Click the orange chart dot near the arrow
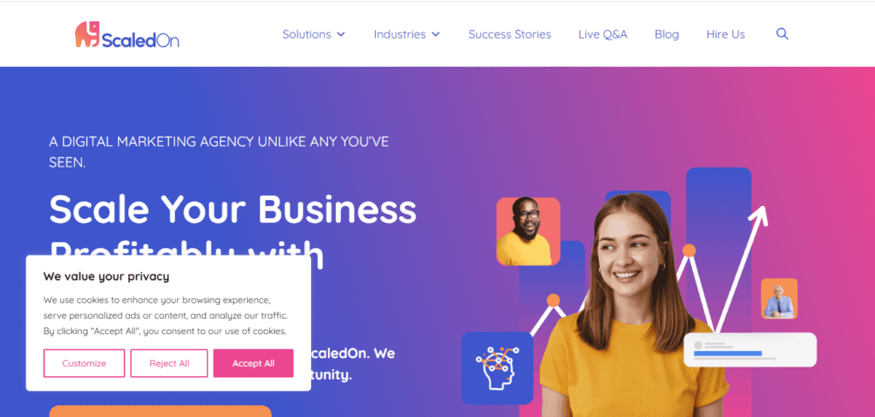The image size is (875, 417). click(x=690, y=250)
